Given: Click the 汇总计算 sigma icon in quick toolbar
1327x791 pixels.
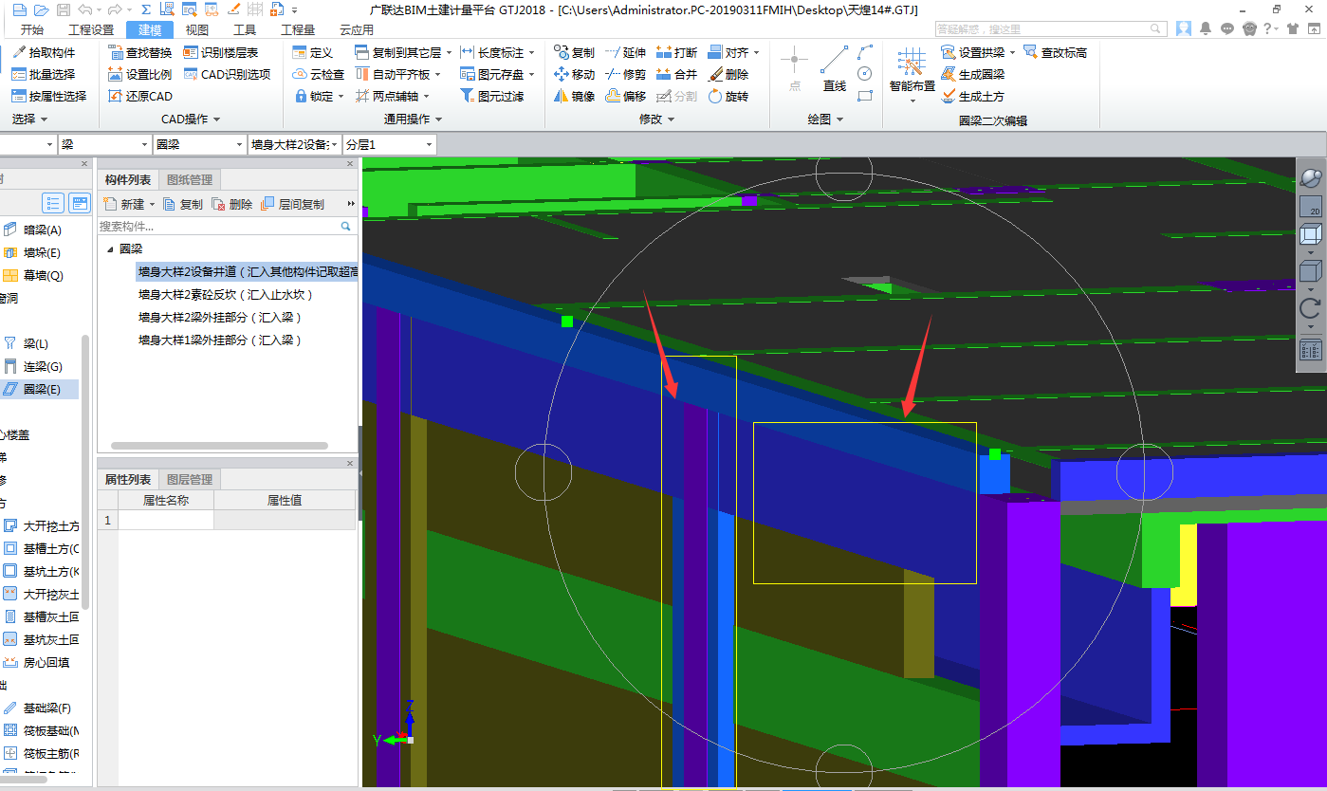Looking at the screenshot, I should click(146, 9).
